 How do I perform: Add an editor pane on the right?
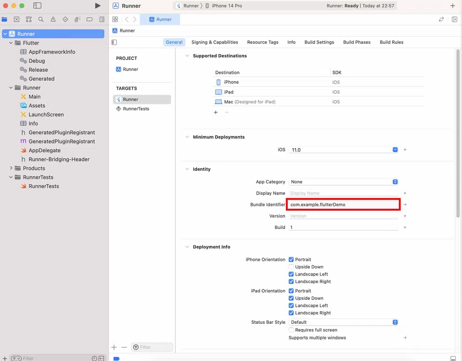point(454,19)
